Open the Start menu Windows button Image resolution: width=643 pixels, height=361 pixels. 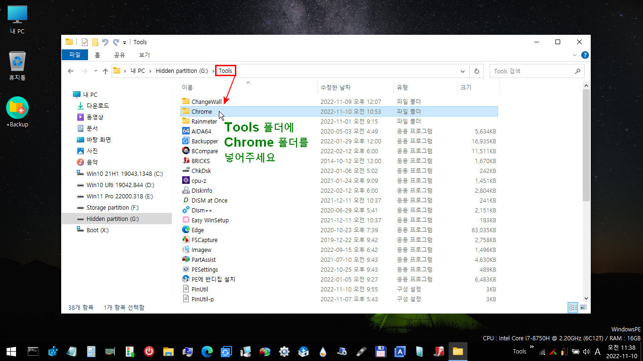(12, 351)
